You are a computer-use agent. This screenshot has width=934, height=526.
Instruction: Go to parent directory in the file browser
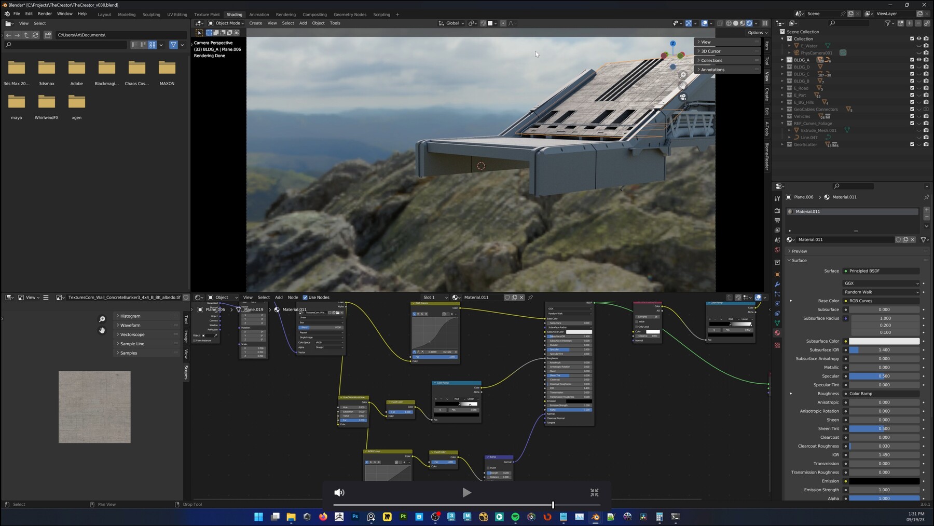26,35
